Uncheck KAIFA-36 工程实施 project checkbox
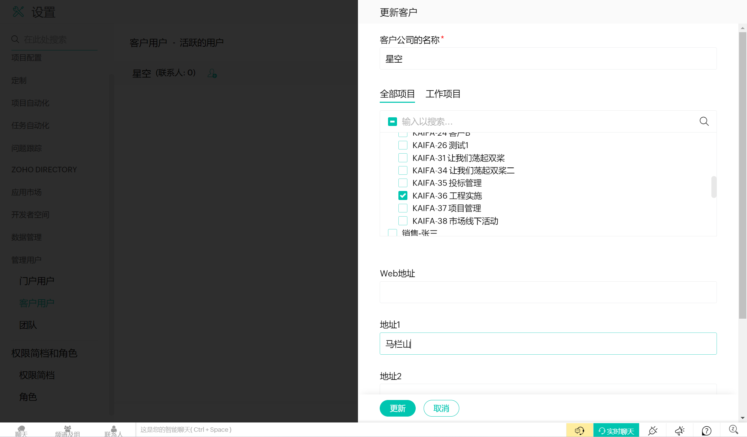This screenshot has height=437, width=747. tap(403, 196)
